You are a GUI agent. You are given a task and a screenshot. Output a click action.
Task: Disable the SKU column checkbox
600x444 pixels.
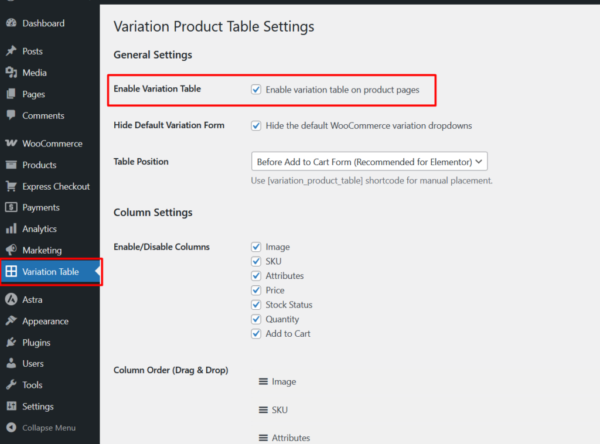(256, 261)
